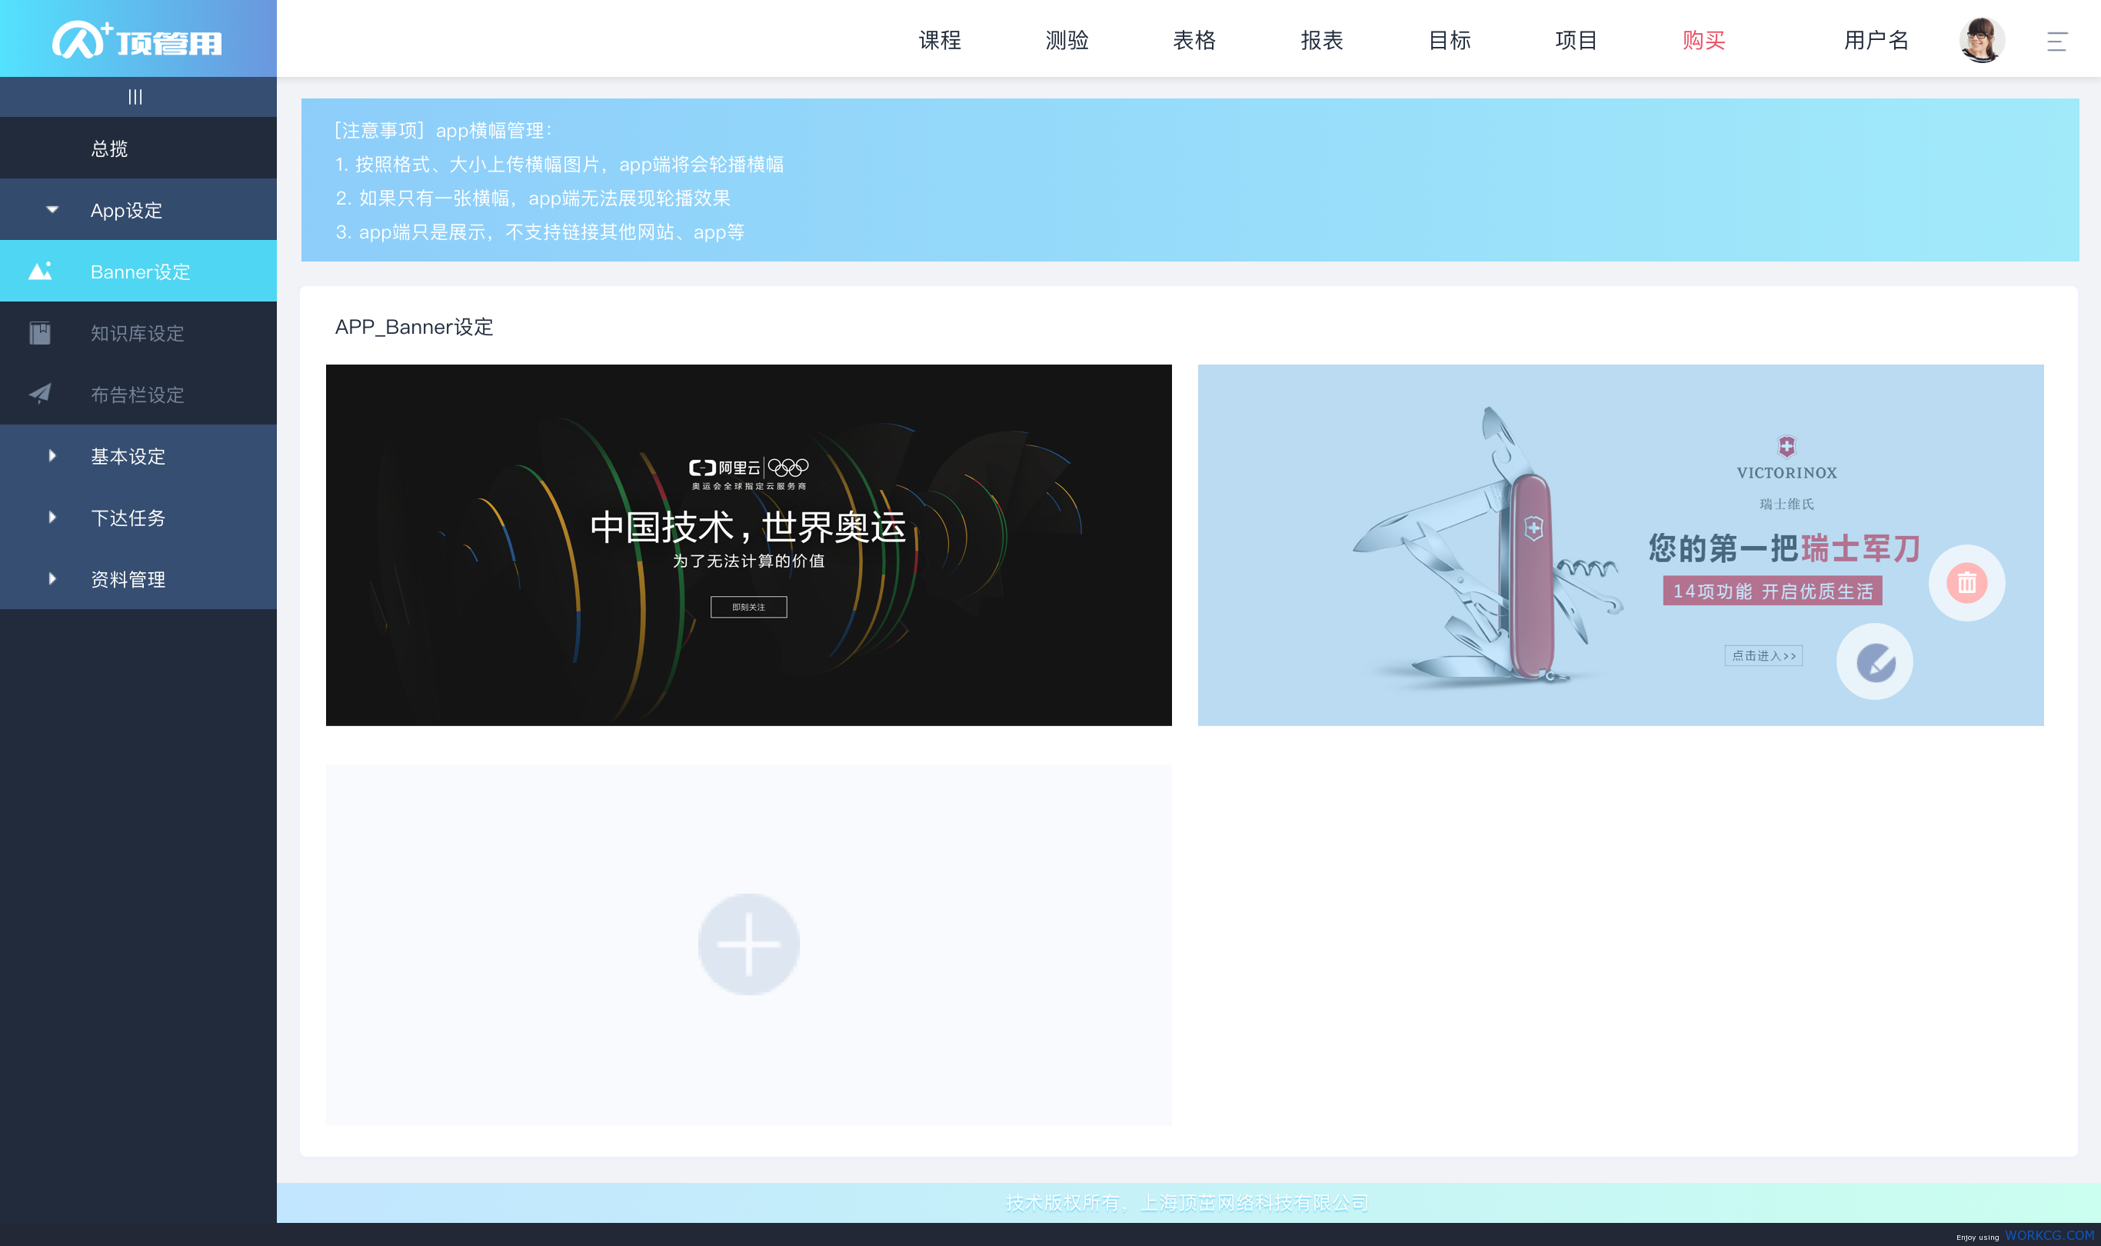
Task: Click notice line 按照格式、大小上传横幅图片
Action: (558, 164)
